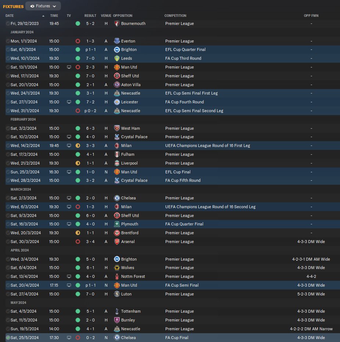Open the p 0 - 2 result at Newcastle
Image resolution: width=340 pixels, height=342 pixels.
point(90,111)
